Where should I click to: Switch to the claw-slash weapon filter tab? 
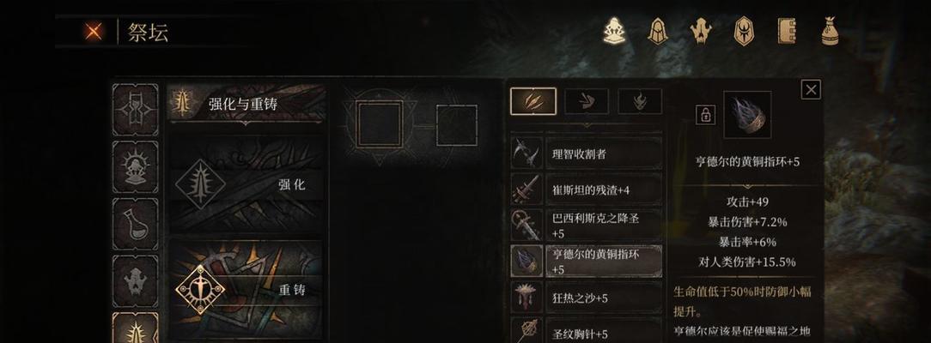(533, 101)
